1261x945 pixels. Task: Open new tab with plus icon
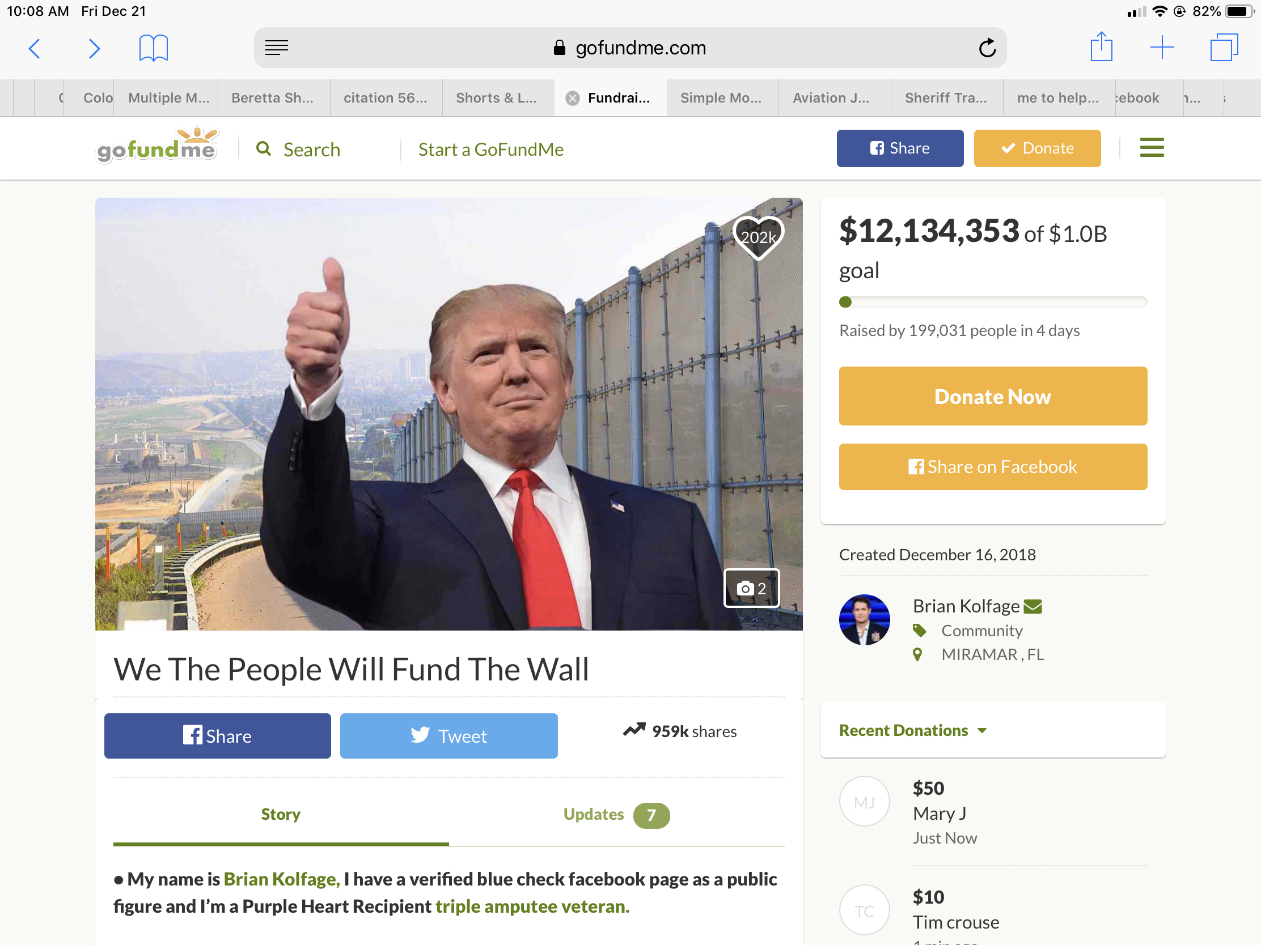[1162, 47]
